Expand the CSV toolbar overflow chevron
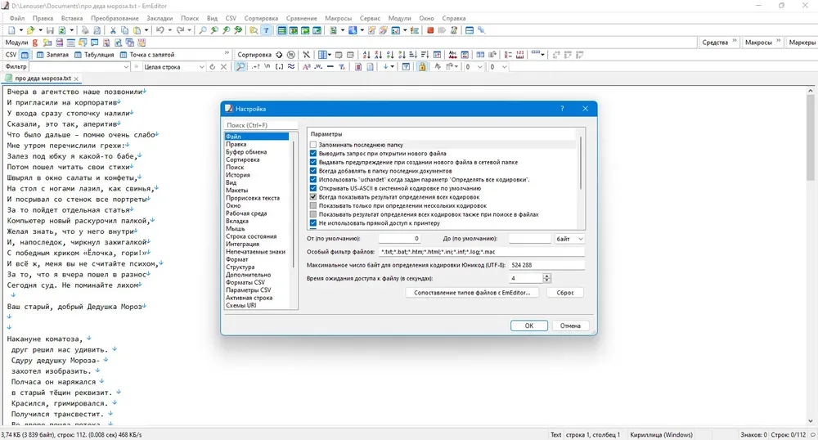The height and width of the screenshot is (440, 818). tap(227, 54)
